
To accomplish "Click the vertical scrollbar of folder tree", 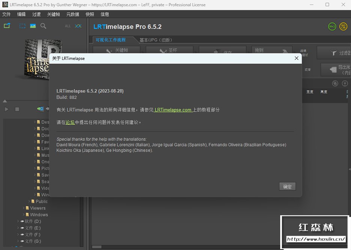I will (82, 222).
